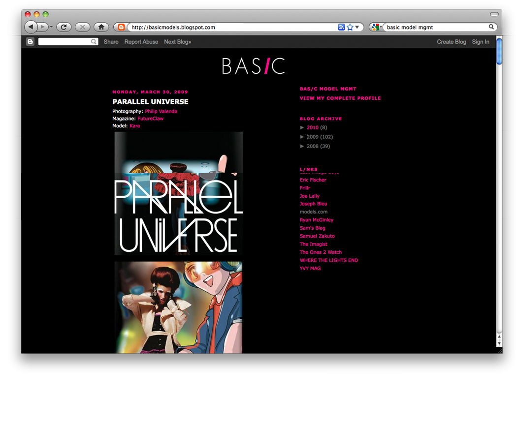Click the browser search field

pos(436,27)
